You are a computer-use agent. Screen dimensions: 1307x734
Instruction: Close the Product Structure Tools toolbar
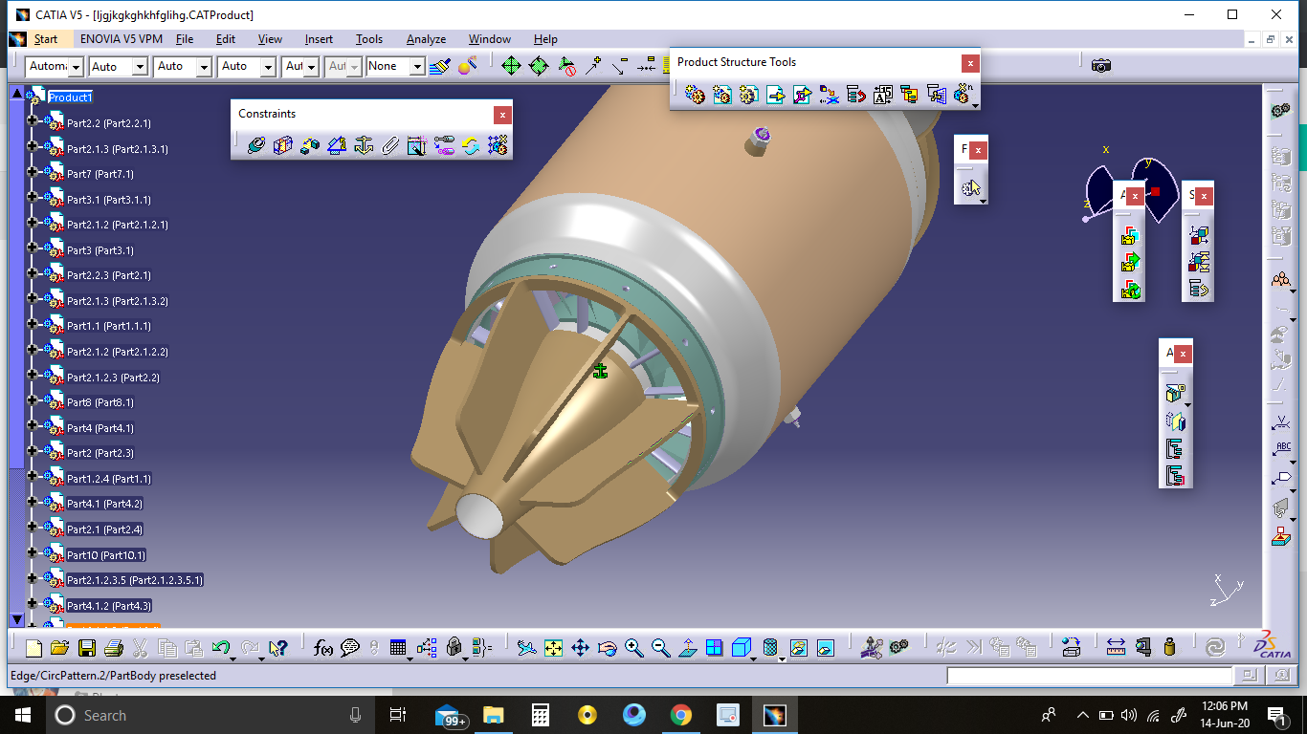point(970,63)
